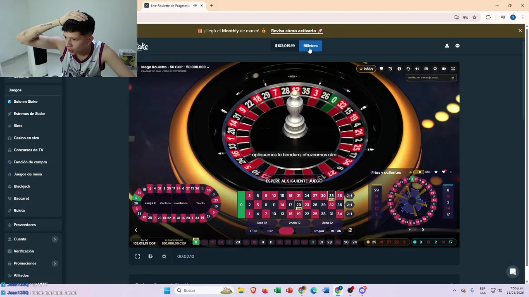Select Casino en vivo in sidebar
The image size is (529, 297).
(26, 138)
